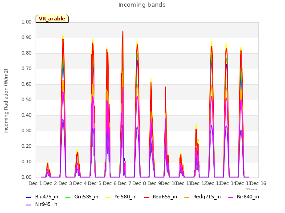Click the 0.40 y-axis tick label

point(27,115)
